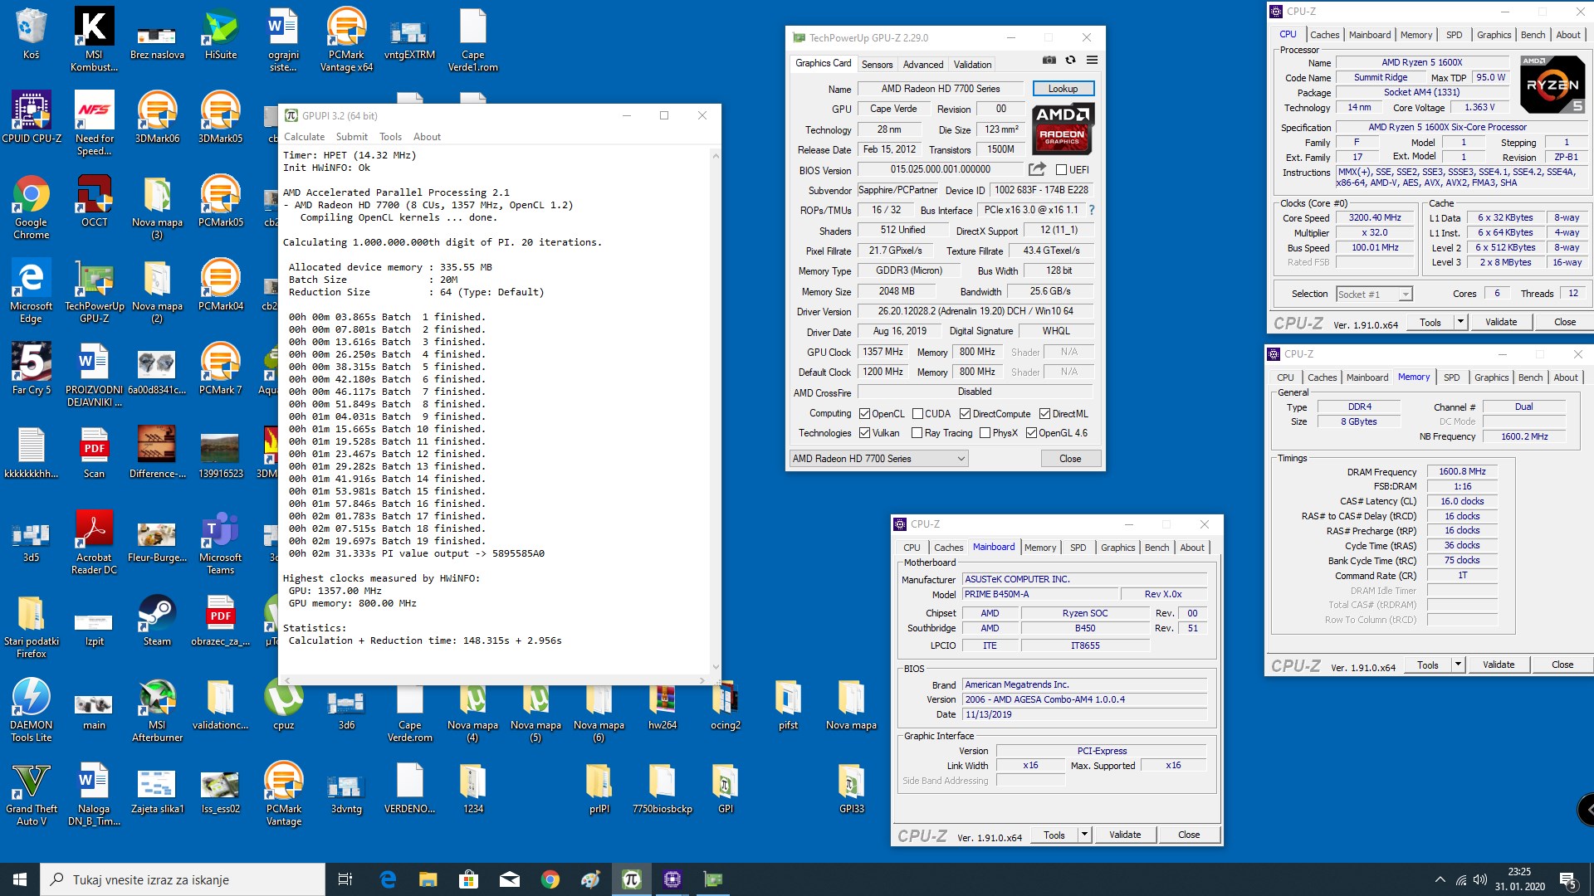The height and width of the screenshot is (896, 1594).
Task: Click the Lookup button in GPU-Z
Action: (x=1063, y=89)
